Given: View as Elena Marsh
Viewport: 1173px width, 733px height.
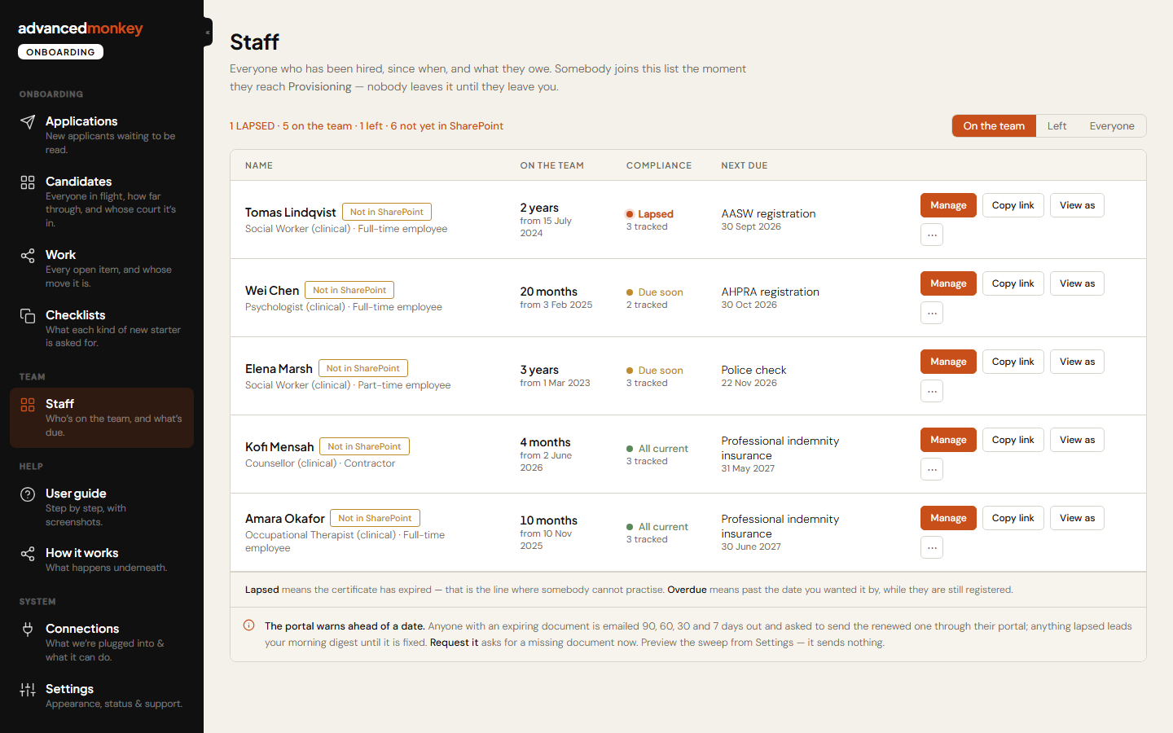Looking at the screenshot, I should (x=1077, y=362).
